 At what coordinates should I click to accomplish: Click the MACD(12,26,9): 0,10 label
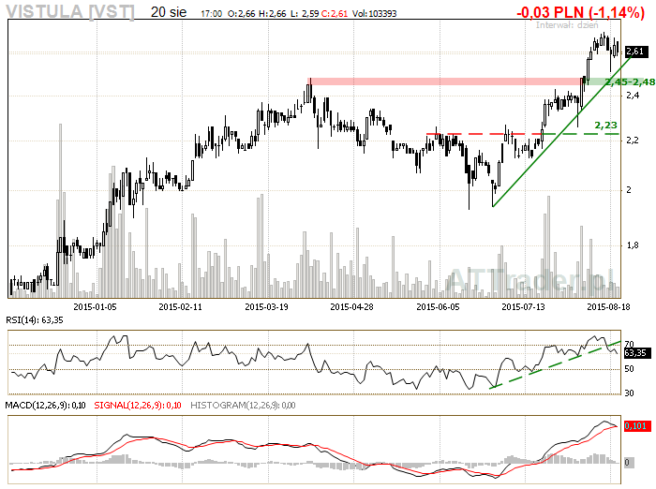pyautogui.click(x=45, y=406)
